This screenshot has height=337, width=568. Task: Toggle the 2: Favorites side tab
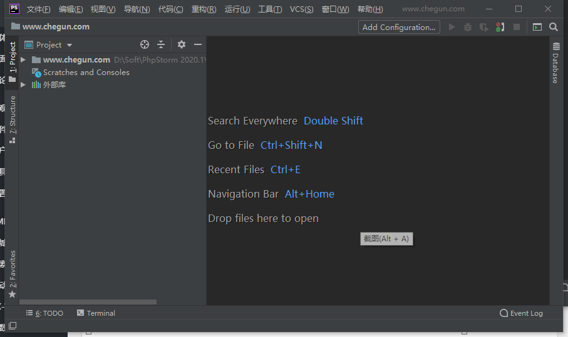13,274
